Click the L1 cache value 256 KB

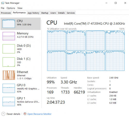coord(113,96)
